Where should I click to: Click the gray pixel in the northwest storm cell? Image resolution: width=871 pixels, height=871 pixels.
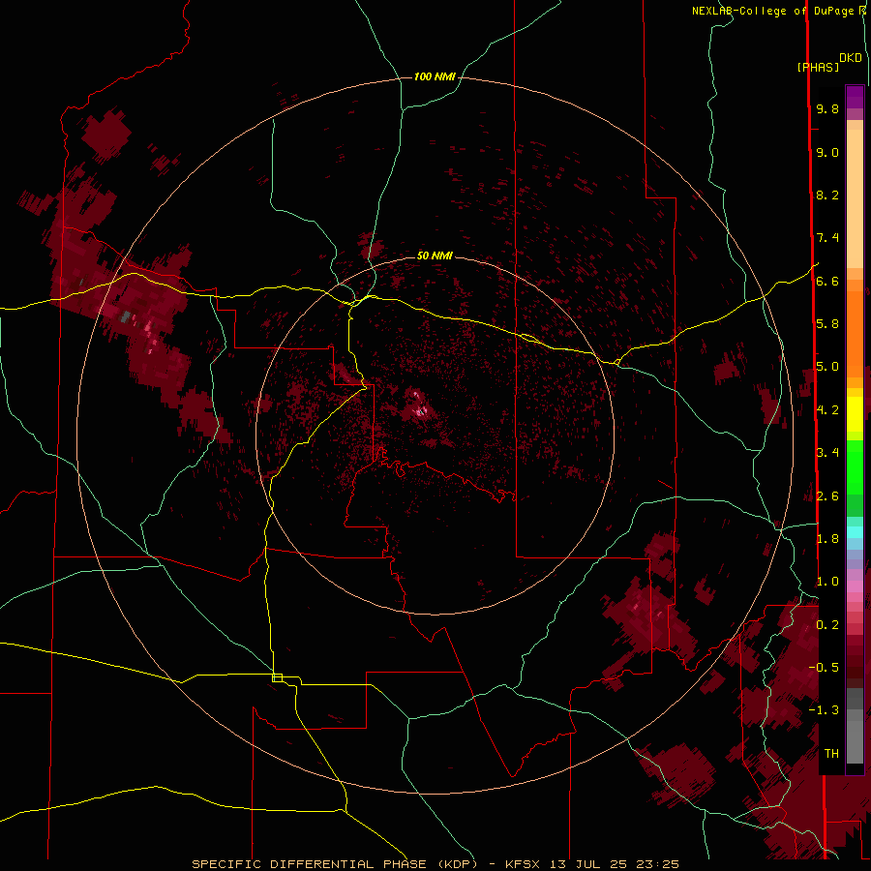click(x=126, y=317)
